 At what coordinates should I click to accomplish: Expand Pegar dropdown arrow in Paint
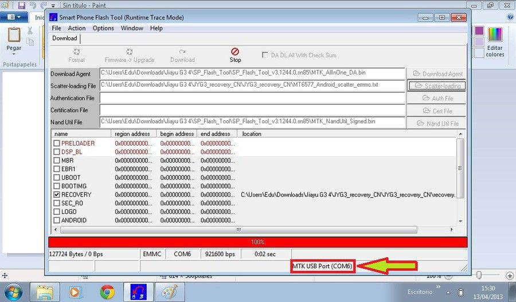14,54
